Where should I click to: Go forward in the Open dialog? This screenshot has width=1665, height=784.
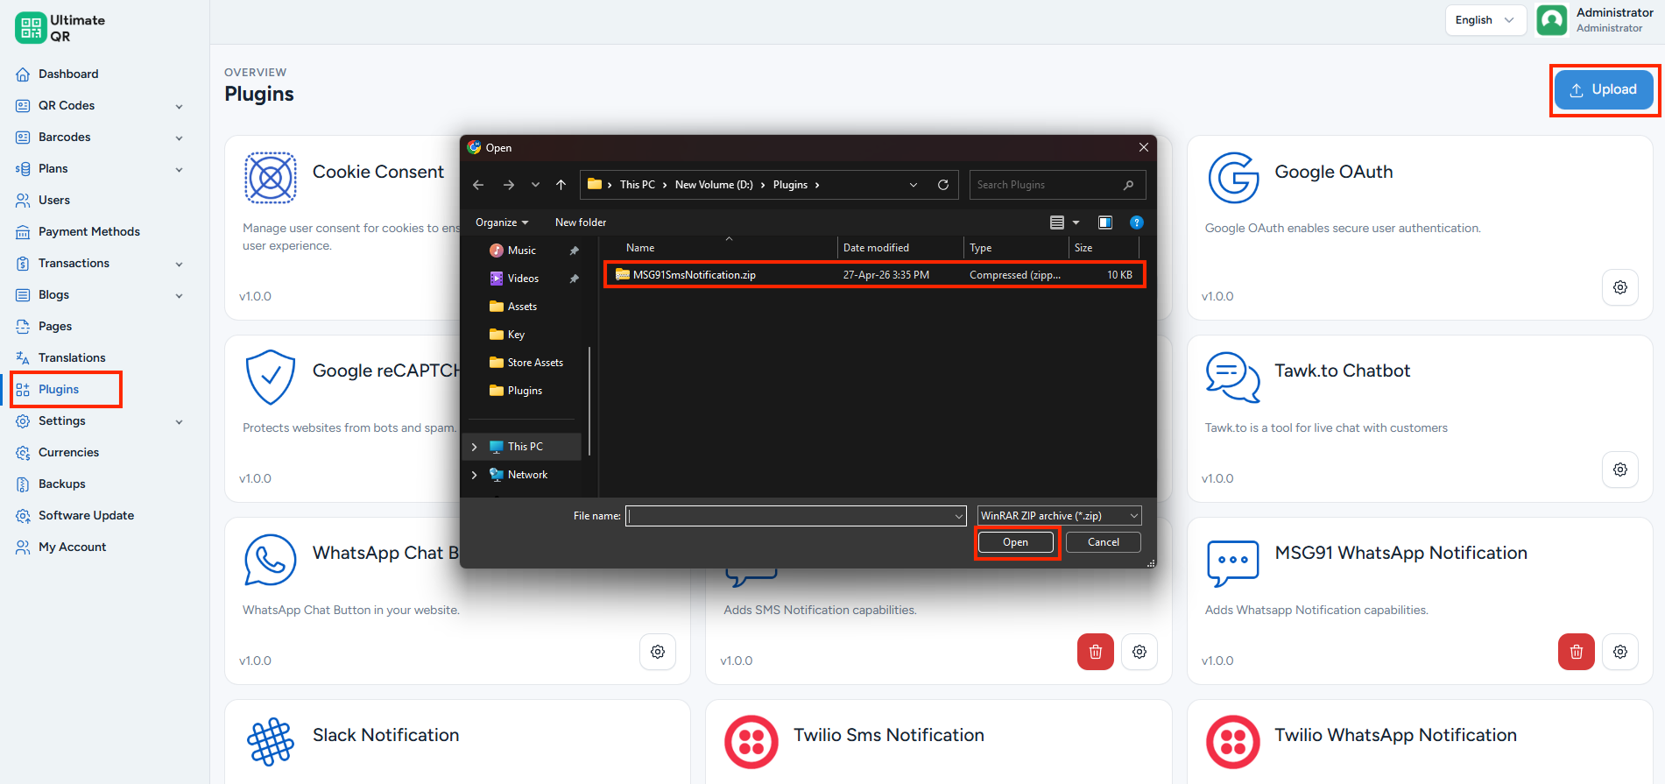coord(509,185)
